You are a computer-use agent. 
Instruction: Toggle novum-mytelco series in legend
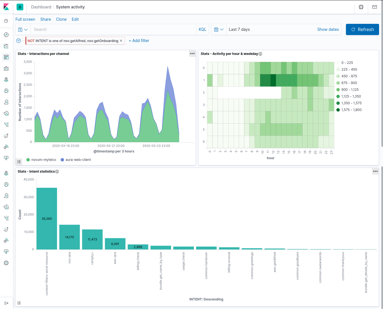point(41,160)
